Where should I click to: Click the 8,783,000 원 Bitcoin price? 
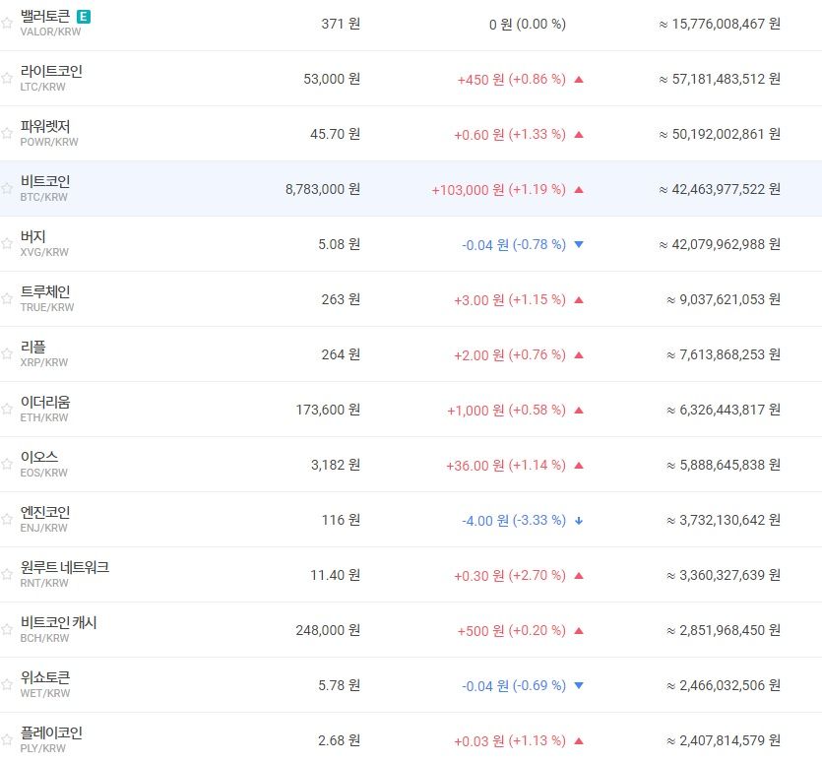(321, 189)
